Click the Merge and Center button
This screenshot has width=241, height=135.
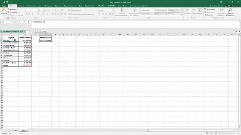tap(81, 14)
